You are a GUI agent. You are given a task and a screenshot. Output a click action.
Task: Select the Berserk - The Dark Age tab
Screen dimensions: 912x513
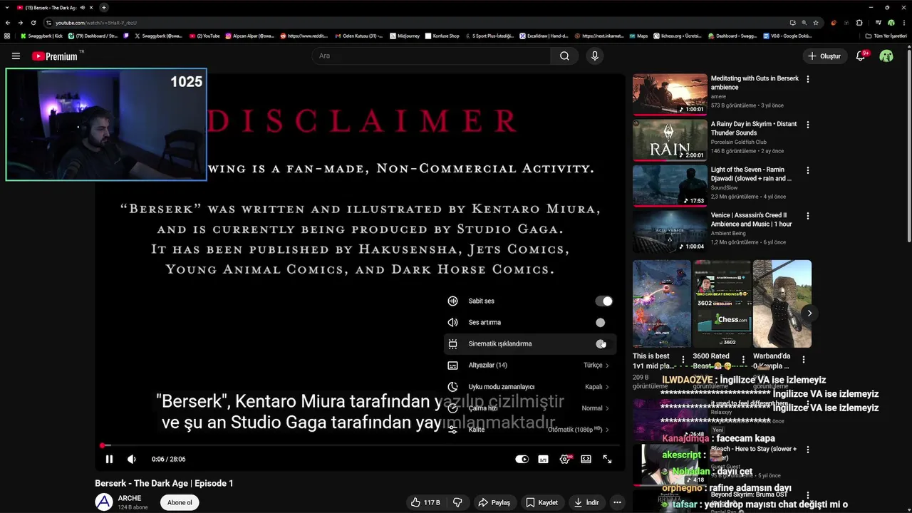tap(53, 7)
